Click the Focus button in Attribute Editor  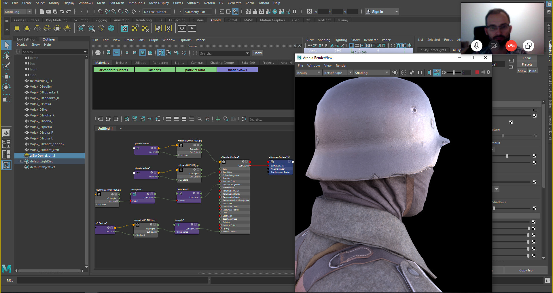[527, 58]
